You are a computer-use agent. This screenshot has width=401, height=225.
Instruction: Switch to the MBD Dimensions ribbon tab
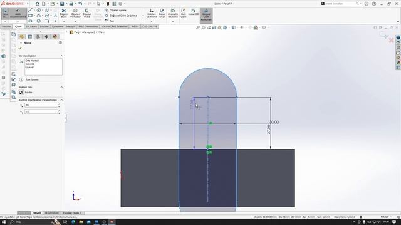click(88, 26)
